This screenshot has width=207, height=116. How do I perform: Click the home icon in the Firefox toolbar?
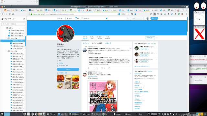point(13,14)
